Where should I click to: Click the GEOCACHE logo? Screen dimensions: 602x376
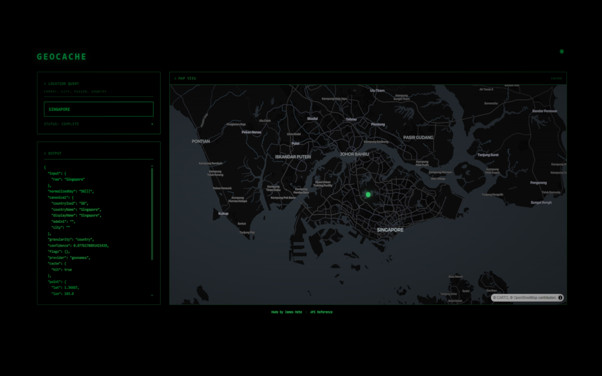click(x=62, y=57)
